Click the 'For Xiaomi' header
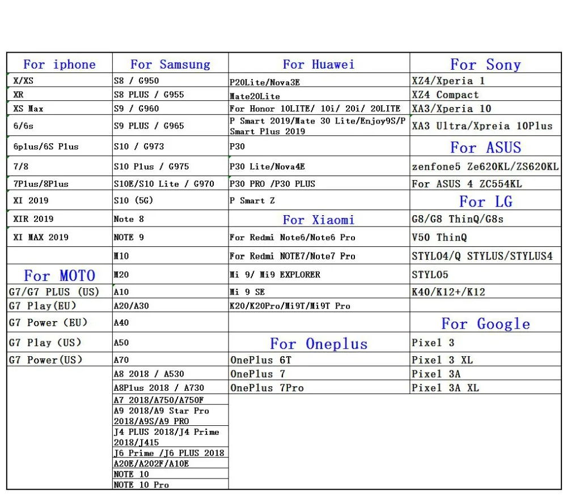This screenshot has width=567, height=500. [319, 219]
